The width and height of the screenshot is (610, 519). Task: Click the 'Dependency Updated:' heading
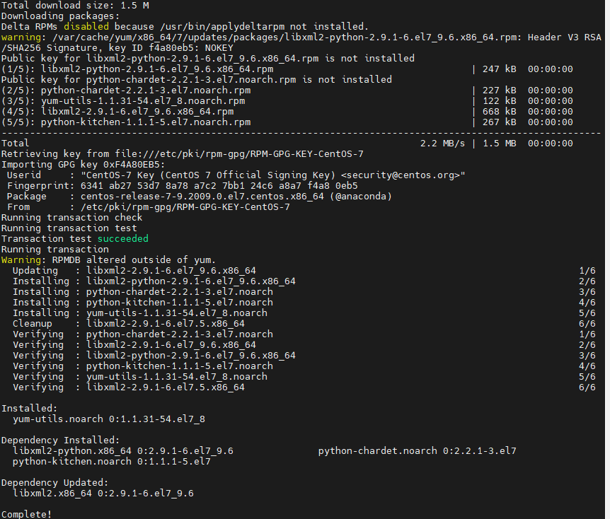point(54,482)
